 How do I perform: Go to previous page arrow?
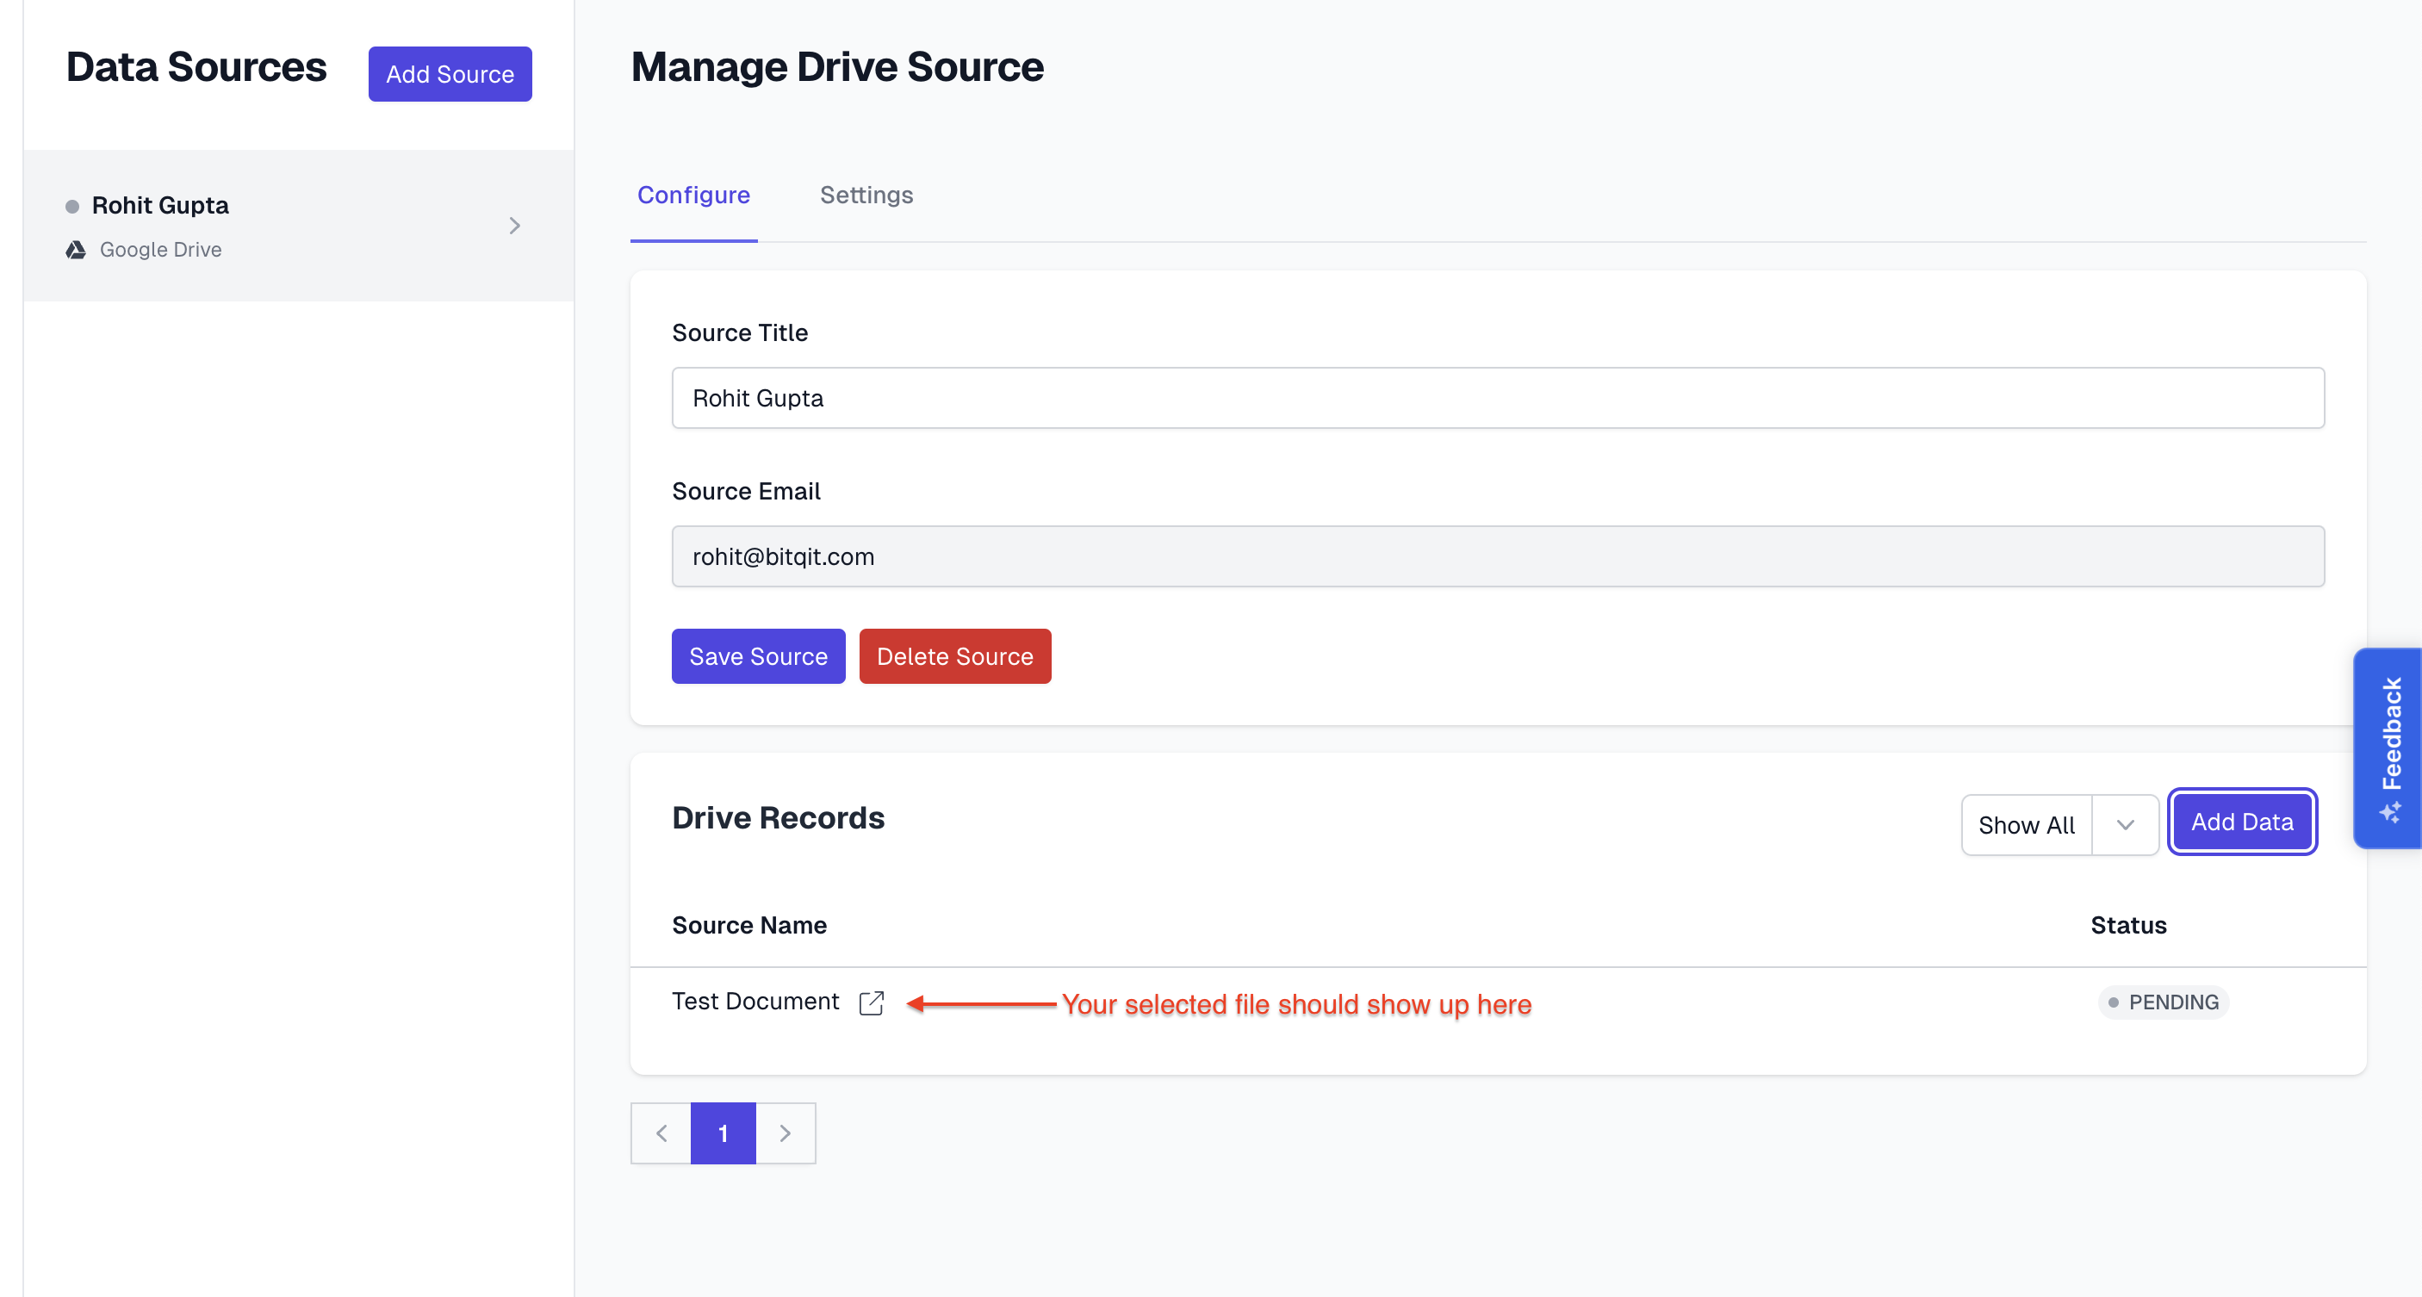click(661, 1133)
